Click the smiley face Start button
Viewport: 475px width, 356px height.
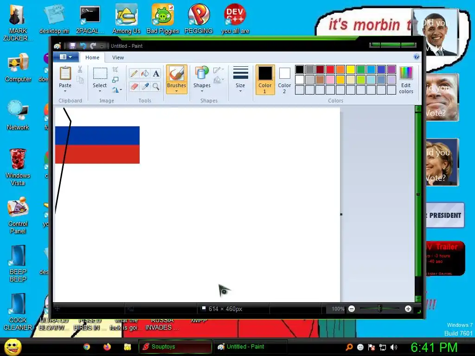[x=13, y=347]
